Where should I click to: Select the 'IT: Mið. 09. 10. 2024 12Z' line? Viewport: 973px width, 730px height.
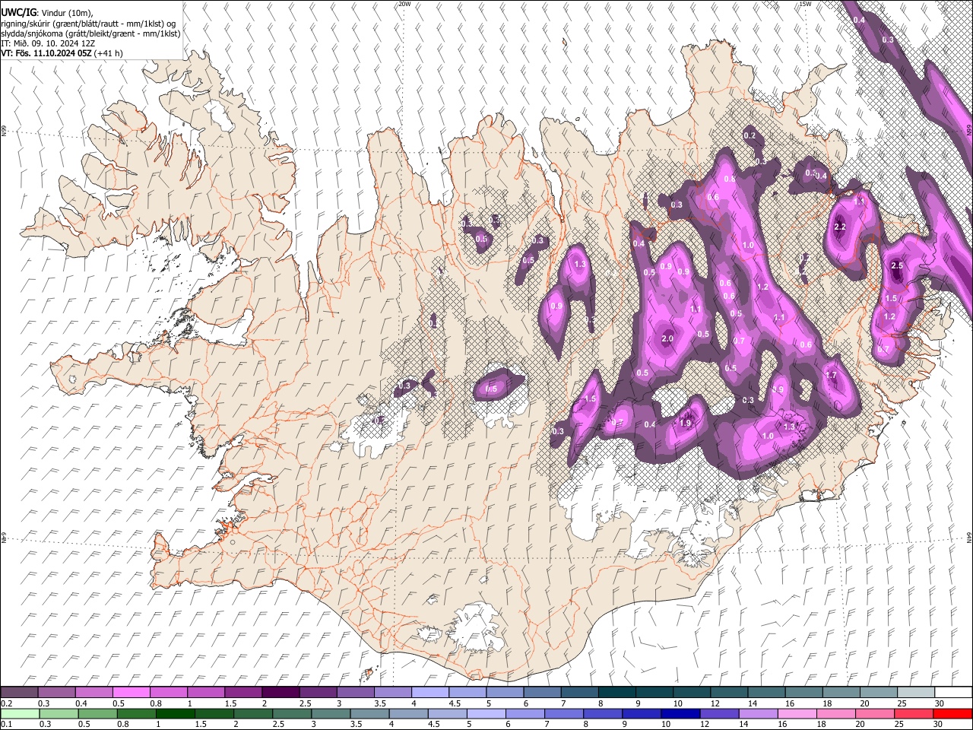click(48, 43)
